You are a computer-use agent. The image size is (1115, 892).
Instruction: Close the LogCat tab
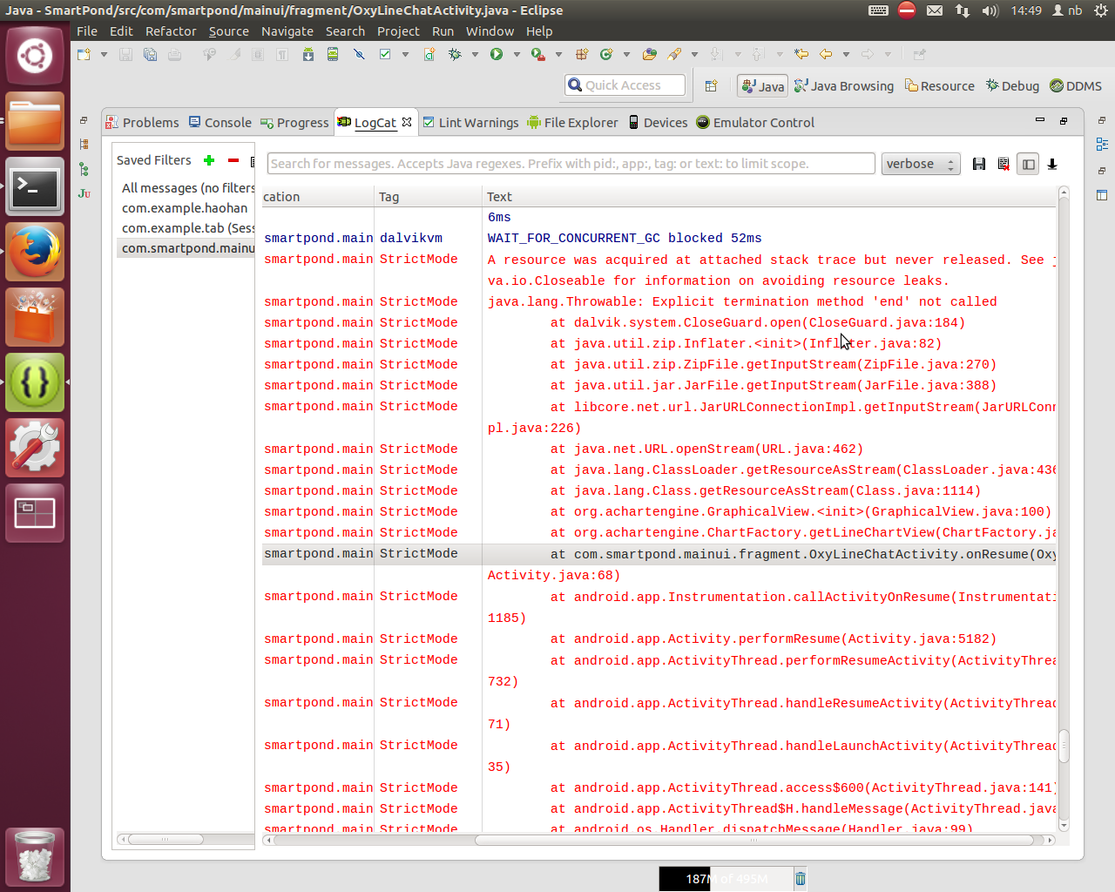407,122
